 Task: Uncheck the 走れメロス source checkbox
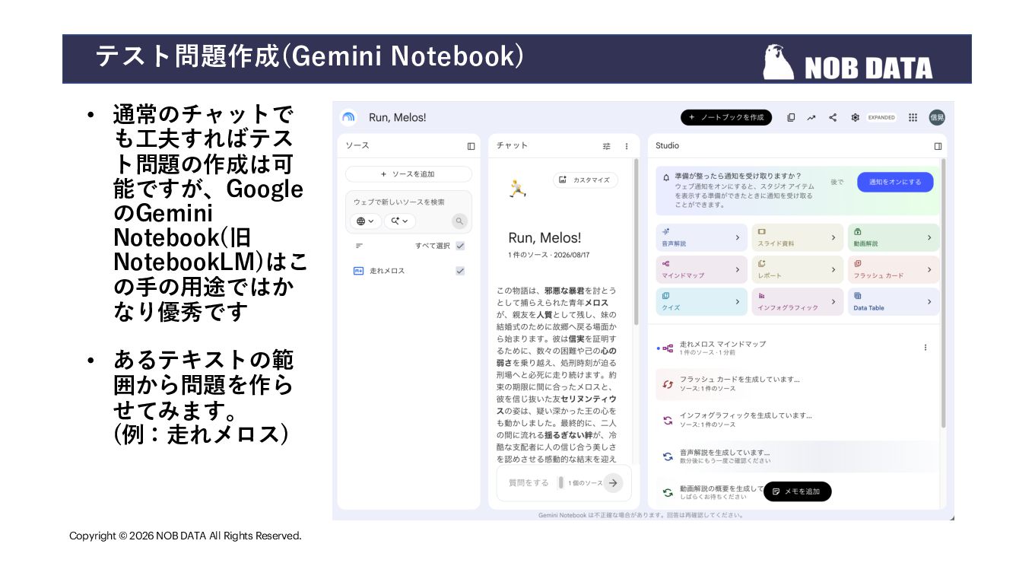(x=460, y=271)
